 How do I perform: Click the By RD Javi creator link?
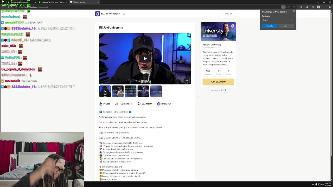pos(164,104)
